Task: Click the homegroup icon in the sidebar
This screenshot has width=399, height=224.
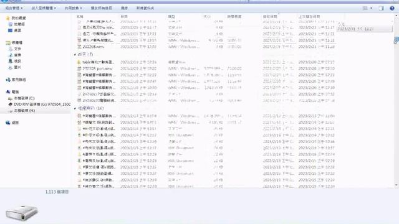Action: pos(8,80)
